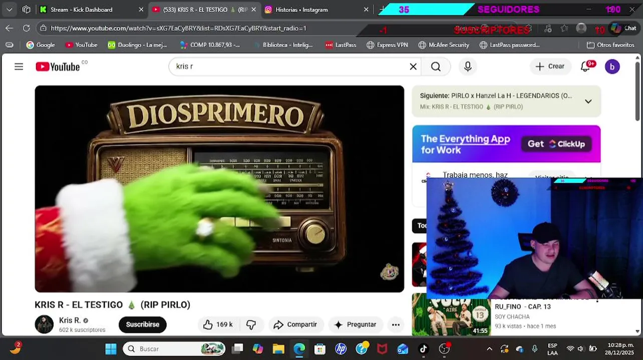Screen dimensions: 643x360
Task: Open the Otros favoritos folder
Action: click(x=610, y=45)
